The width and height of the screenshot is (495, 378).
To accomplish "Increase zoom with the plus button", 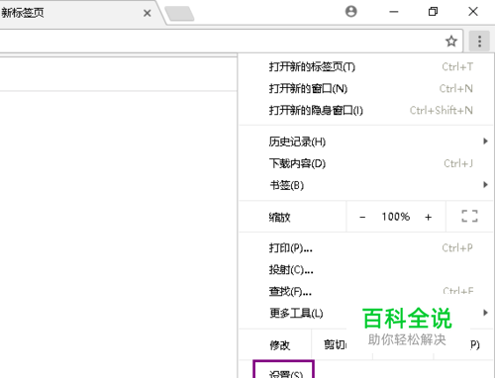I will click(x=428, y=217).
